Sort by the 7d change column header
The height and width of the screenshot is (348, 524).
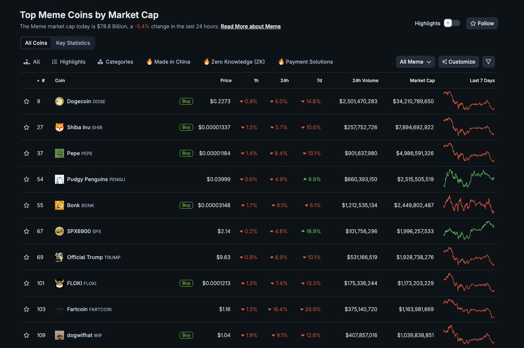pos(319,80)
